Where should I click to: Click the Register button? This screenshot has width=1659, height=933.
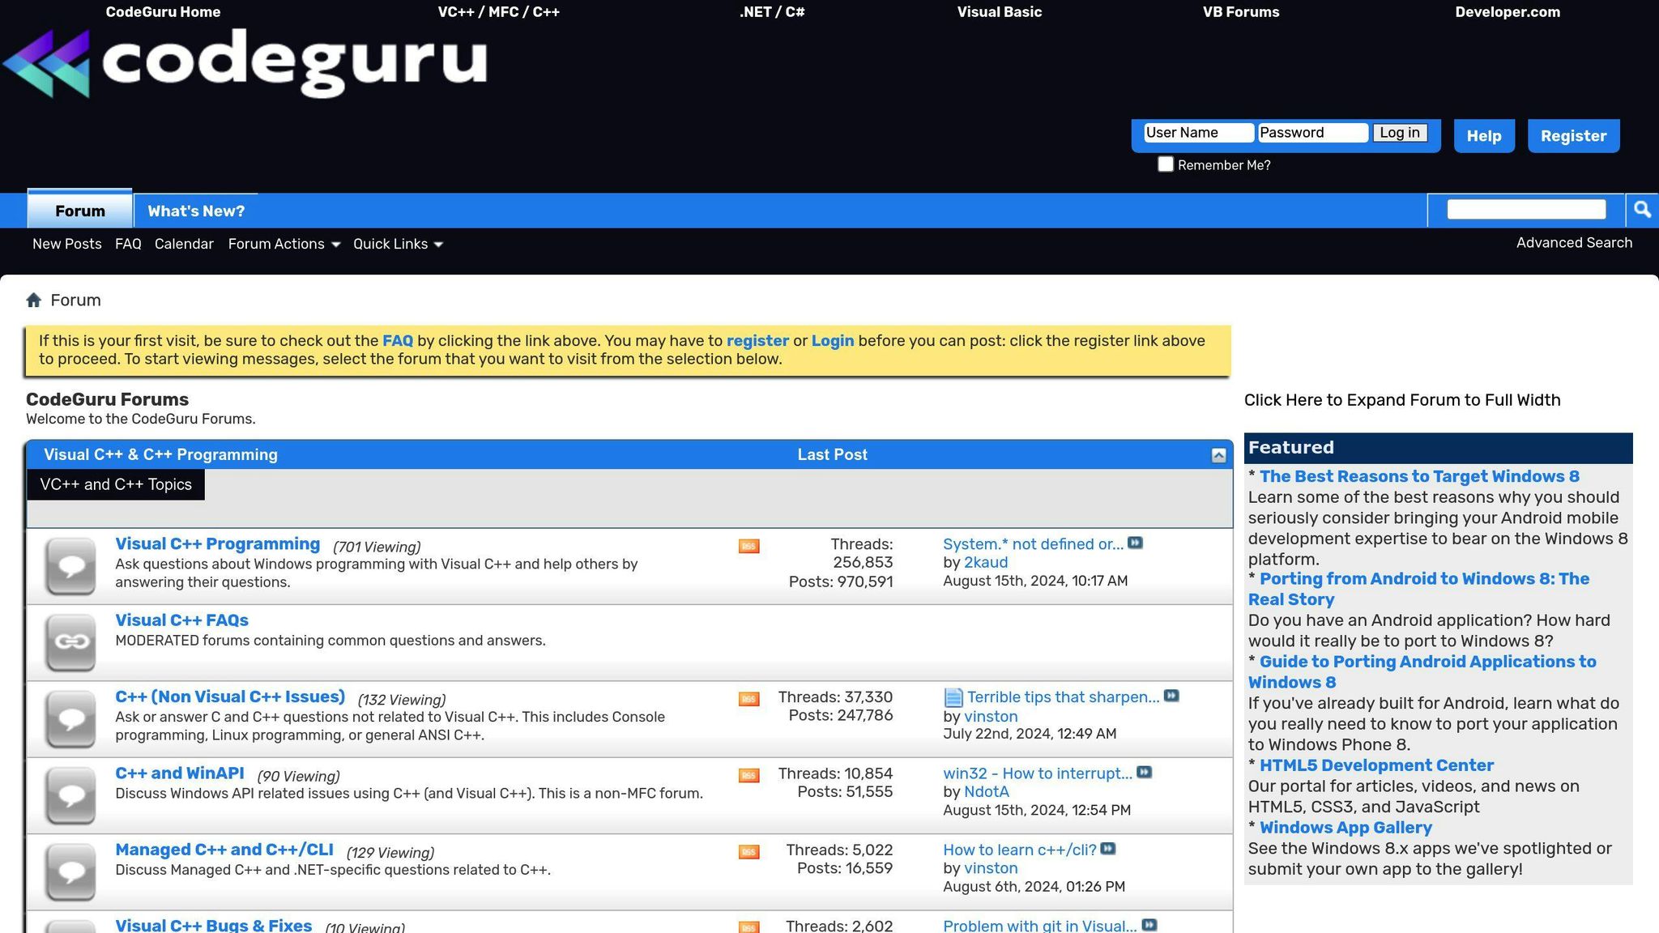click(1573, 135)
